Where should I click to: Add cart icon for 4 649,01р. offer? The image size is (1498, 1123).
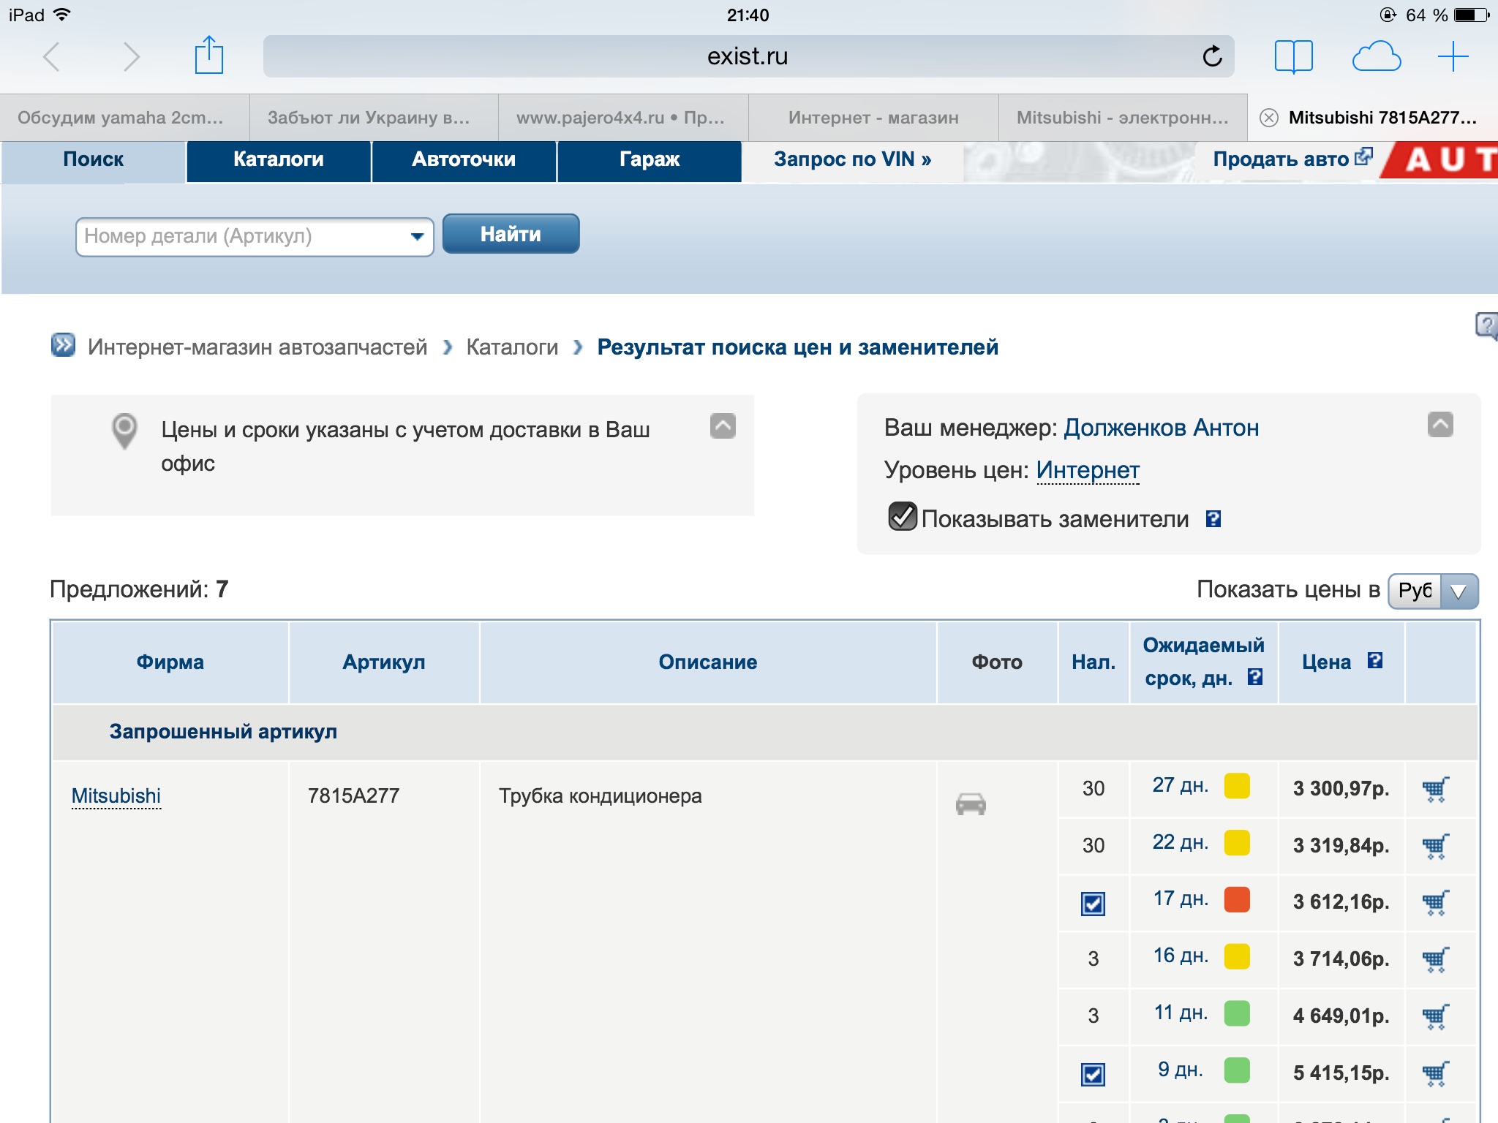(x=1435, y=1016)
